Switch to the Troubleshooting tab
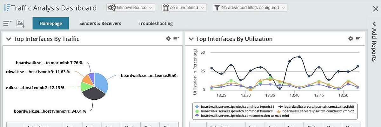 156,23
